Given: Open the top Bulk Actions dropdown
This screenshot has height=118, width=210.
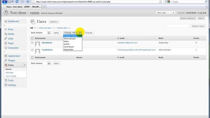Looking at the screenshot, I should (x=40, y=33).
